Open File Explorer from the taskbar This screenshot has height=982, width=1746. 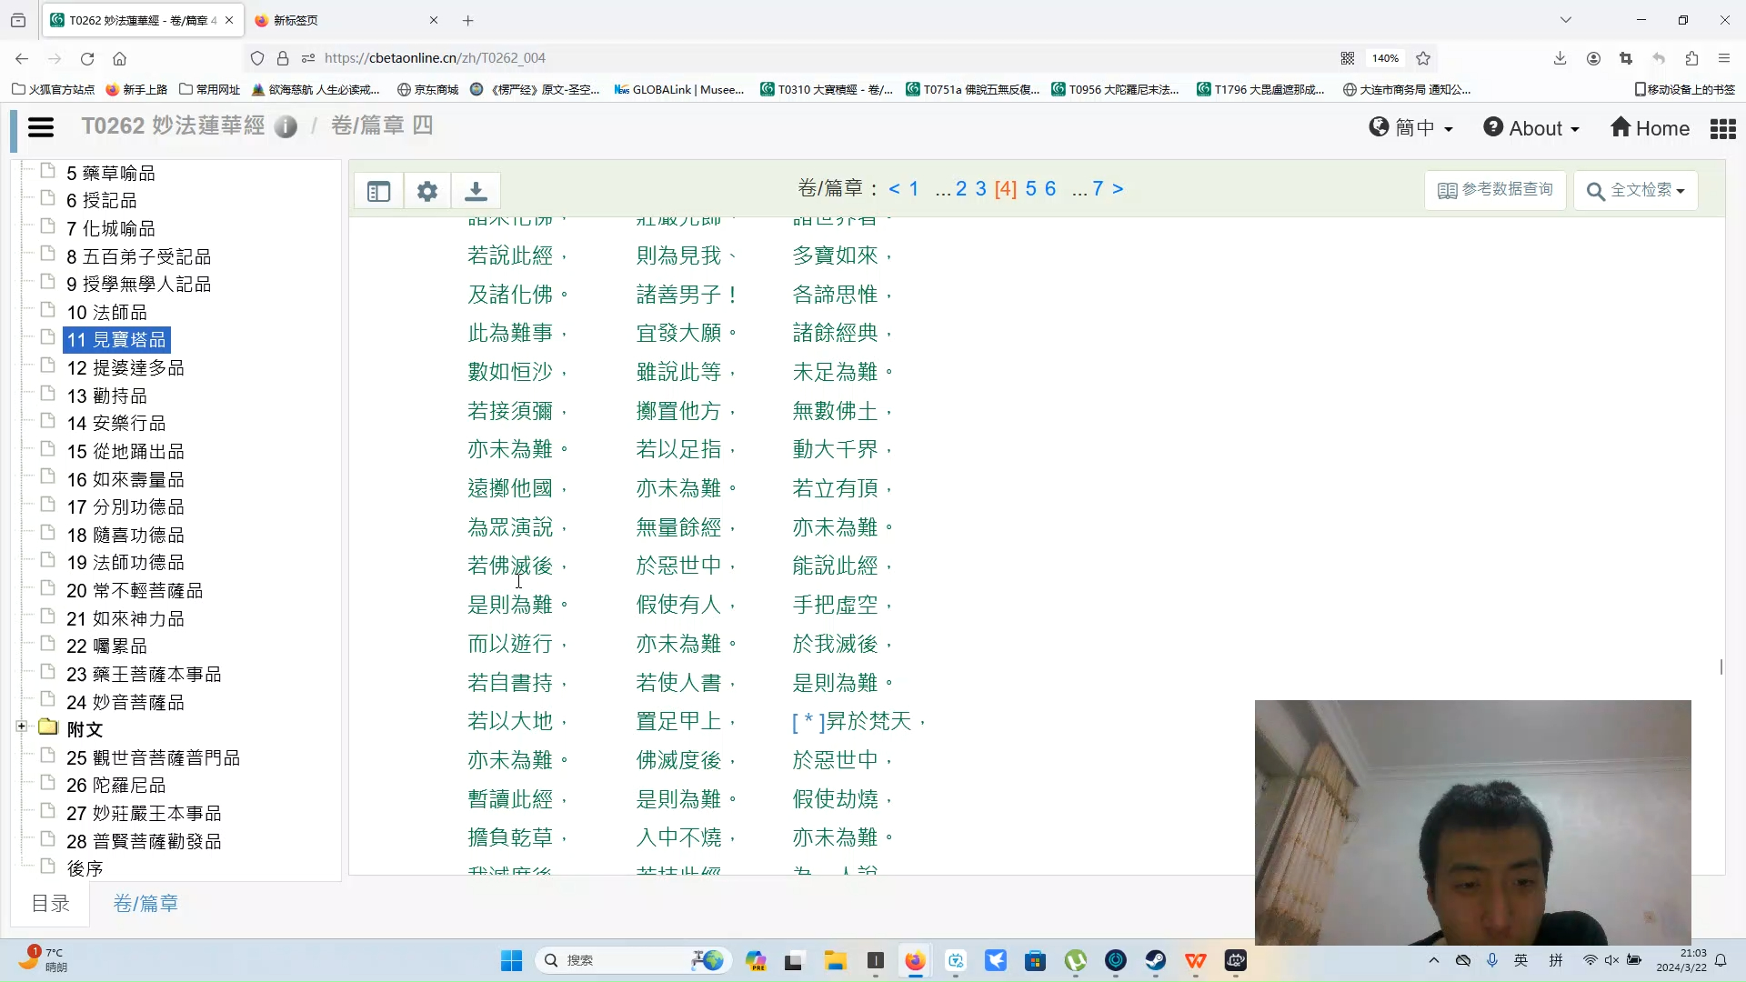[835, 960]
